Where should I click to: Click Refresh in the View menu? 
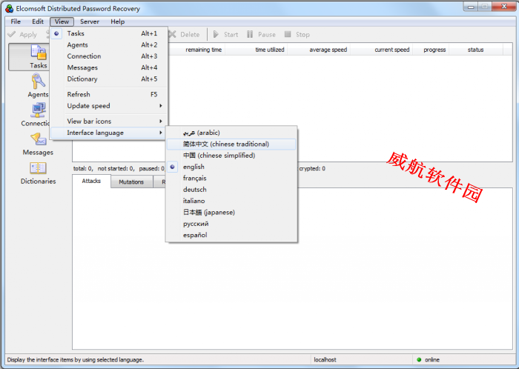coord(109,95)
